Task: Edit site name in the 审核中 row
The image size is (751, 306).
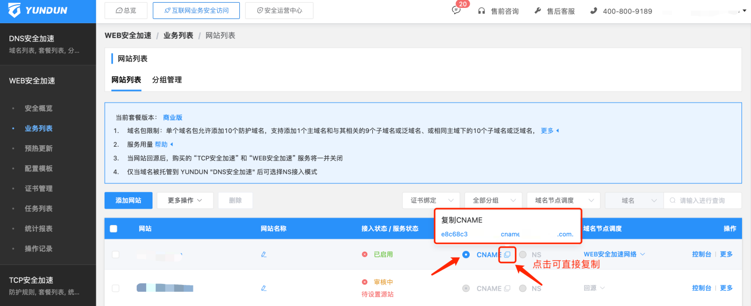Action: point(264,288)
